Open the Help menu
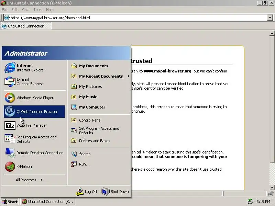The width and height of the screenshot is (275, 206). pos(49,10)
